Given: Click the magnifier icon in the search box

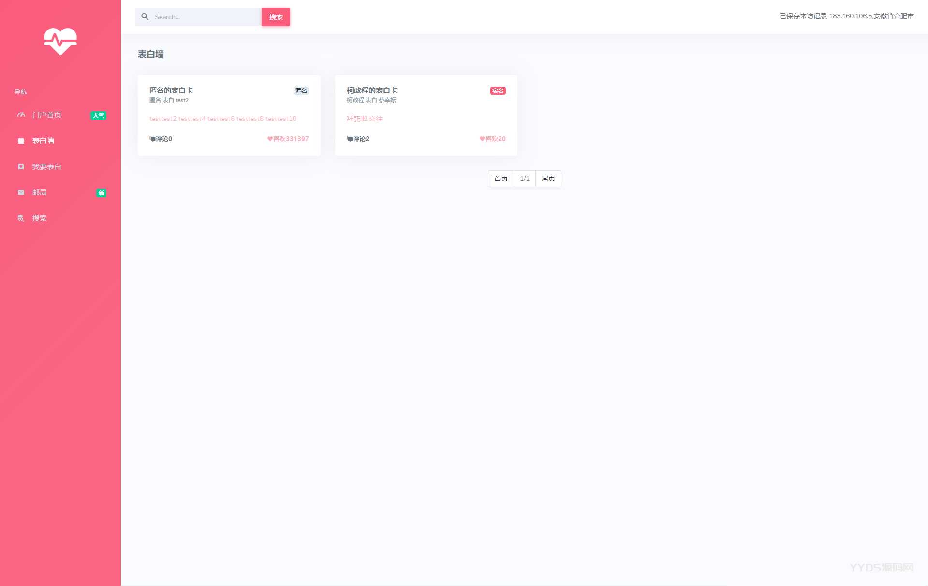Looking at the screenshot, I should point(145,17).
